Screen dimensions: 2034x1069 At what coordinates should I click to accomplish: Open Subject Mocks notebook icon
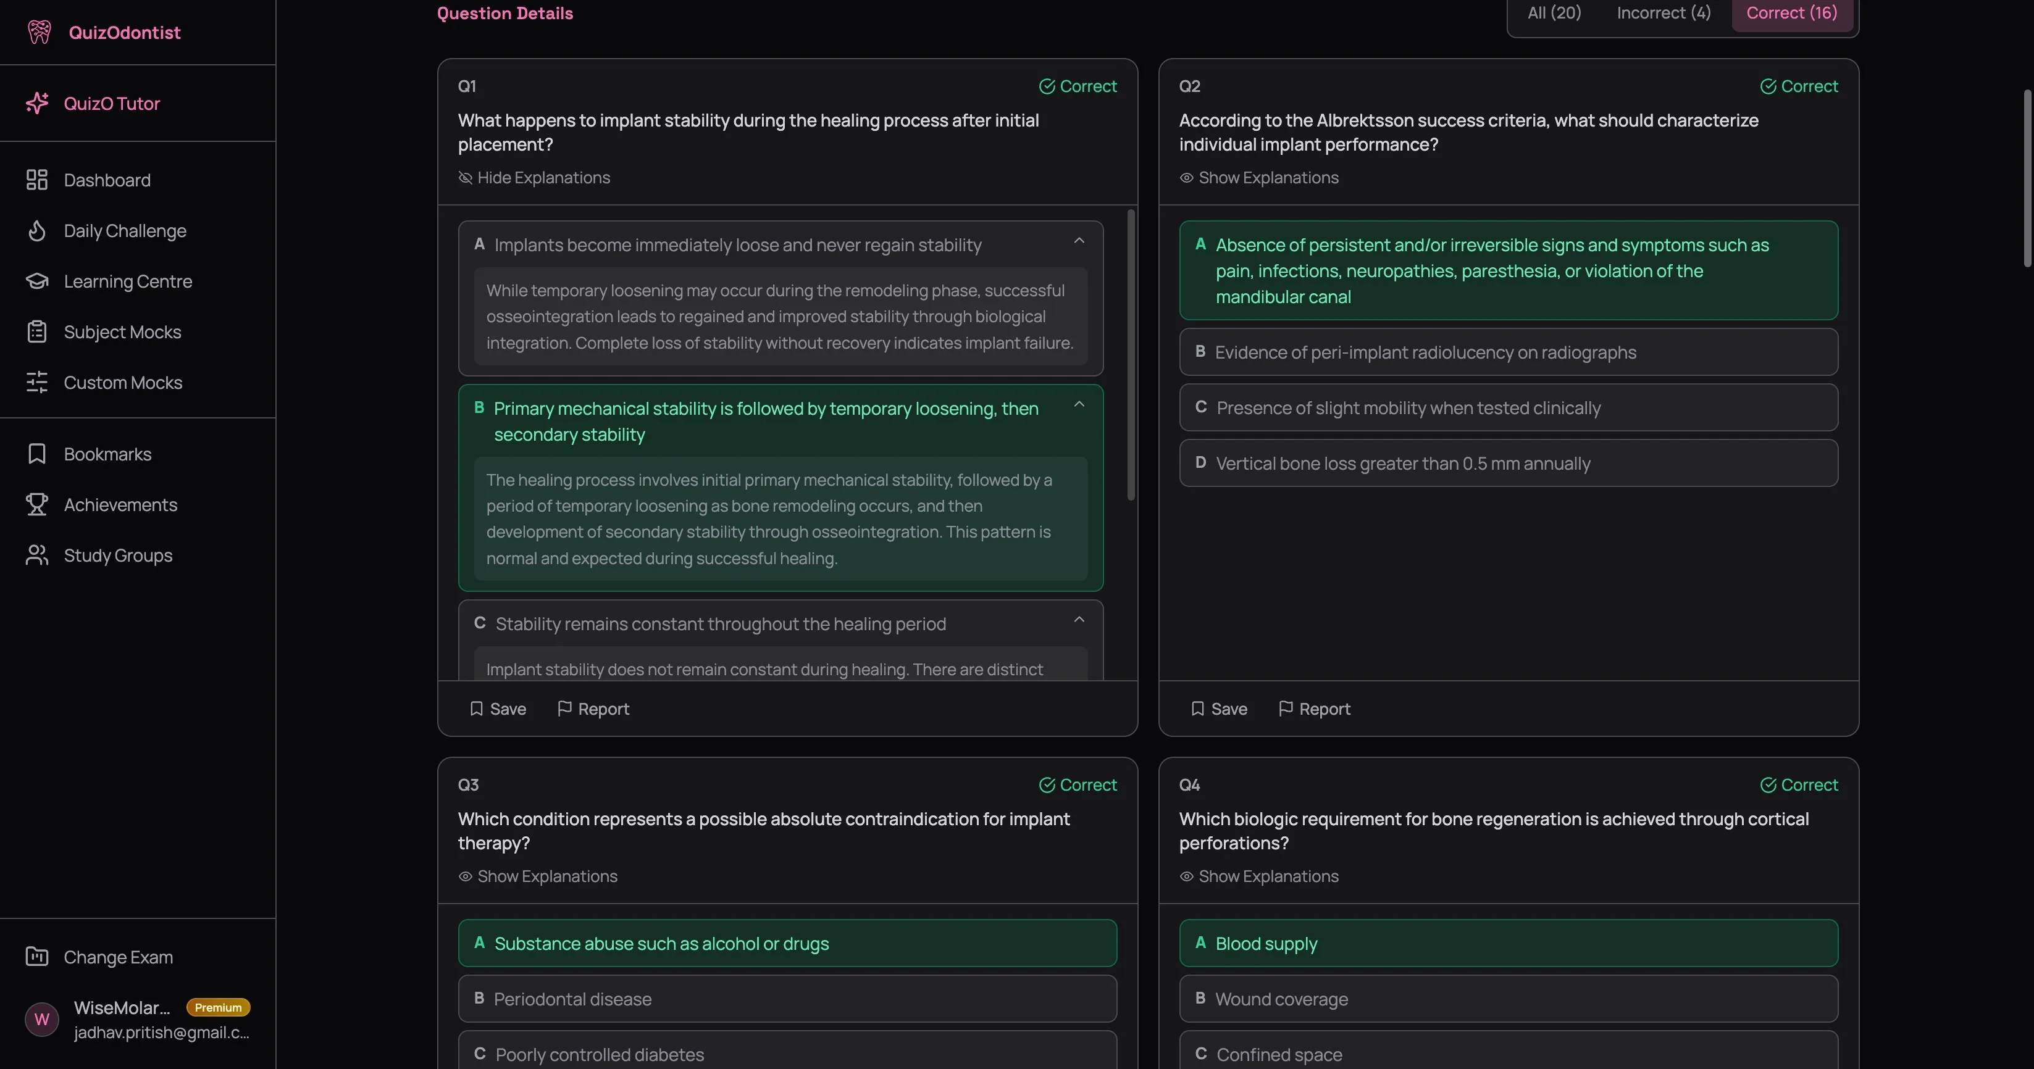pyautogui.click(x=37, y=331)
